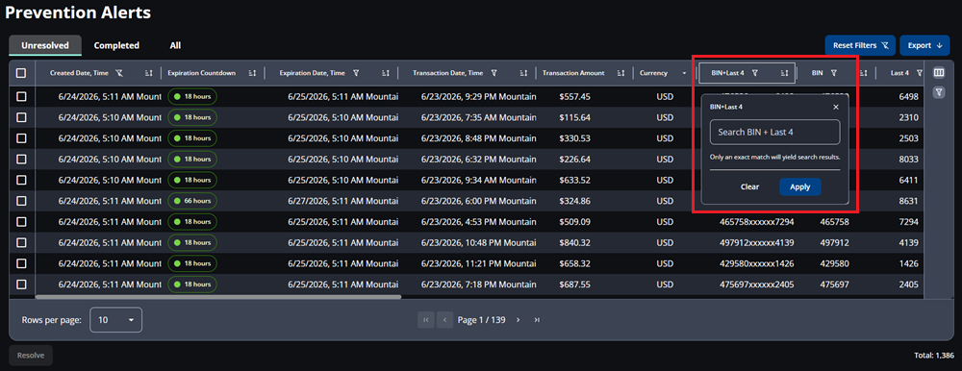Image resolution: width=962 pixels, height=371 pixels.
Task: Click the $840.32 transaction amount cell
Action: click(x=575, y=242)
